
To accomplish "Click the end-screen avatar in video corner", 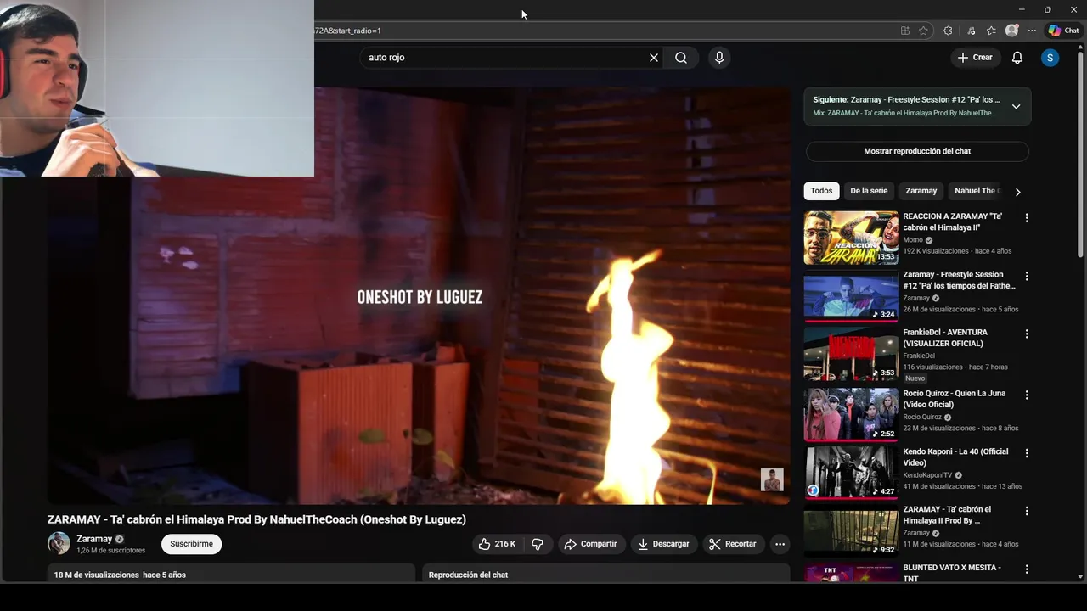I will click(771, 479).
